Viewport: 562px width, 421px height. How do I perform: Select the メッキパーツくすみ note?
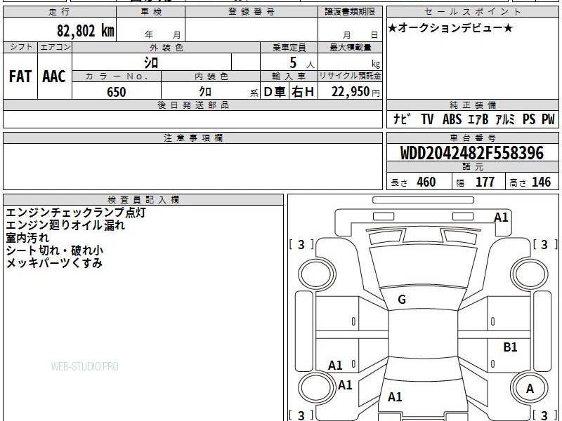54,264
